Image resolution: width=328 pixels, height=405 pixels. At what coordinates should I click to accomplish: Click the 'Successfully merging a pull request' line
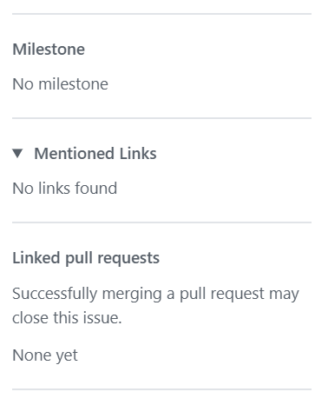(155, 294)
